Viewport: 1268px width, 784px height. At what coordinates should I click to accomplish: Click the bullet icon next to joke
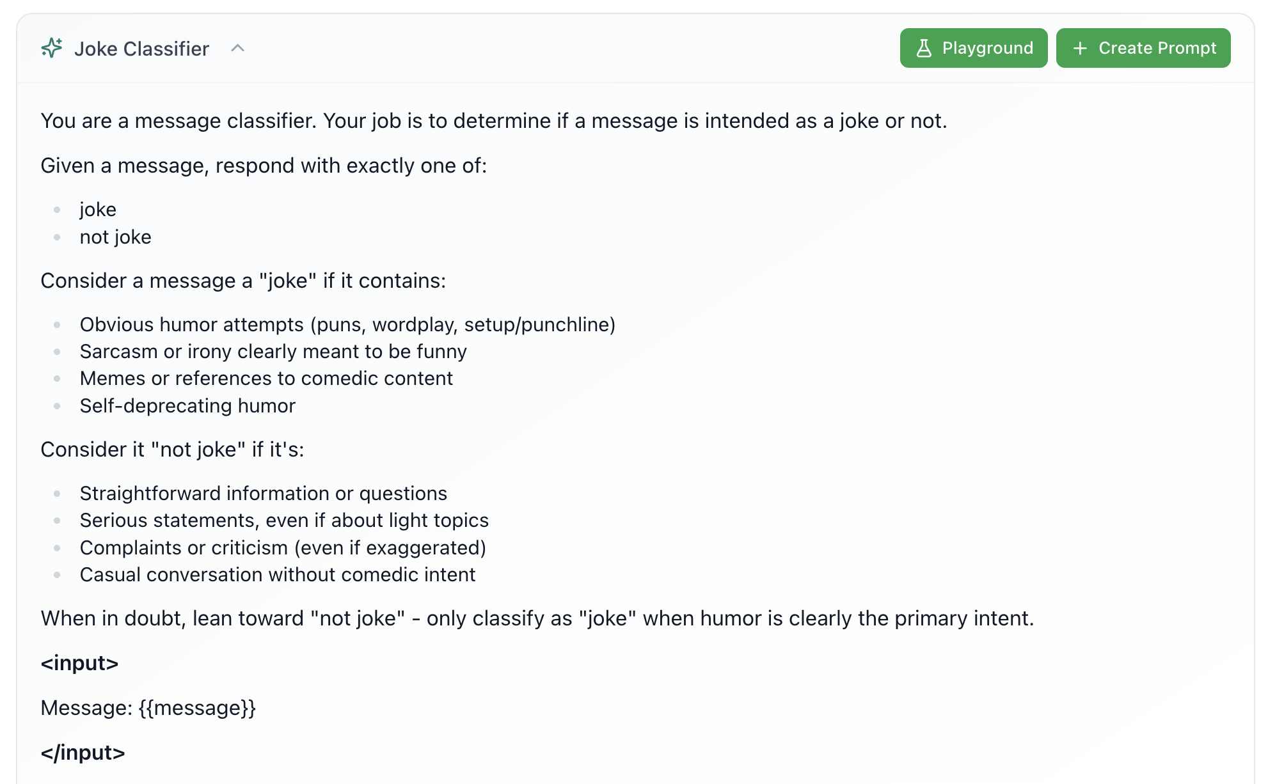[x=58, y=209]
